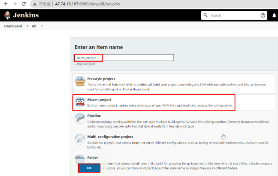Viewport: 278px width, 176px height.
Task: Click the item name input field
Action: (124, 58)
